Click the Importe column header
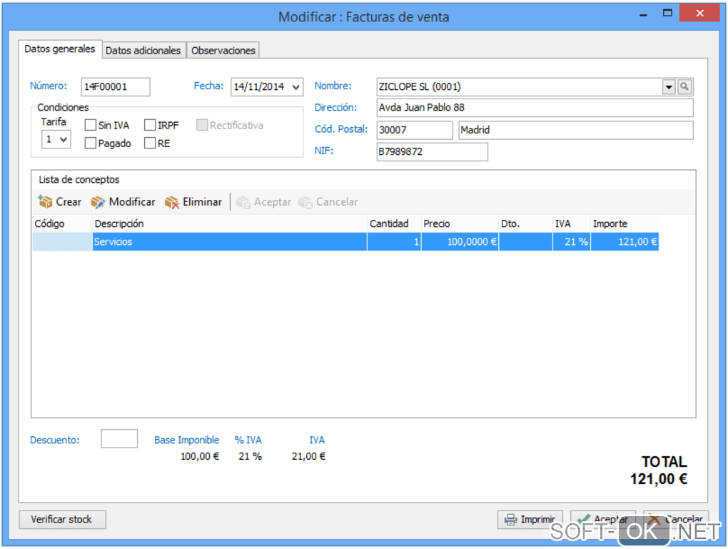Screen dimensions: 728x549 coord(625,224)
